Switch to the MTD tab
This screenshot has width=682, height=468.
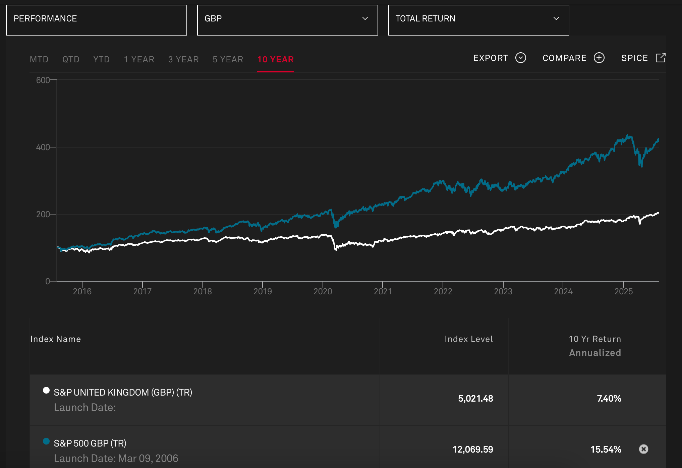point(39,59)
